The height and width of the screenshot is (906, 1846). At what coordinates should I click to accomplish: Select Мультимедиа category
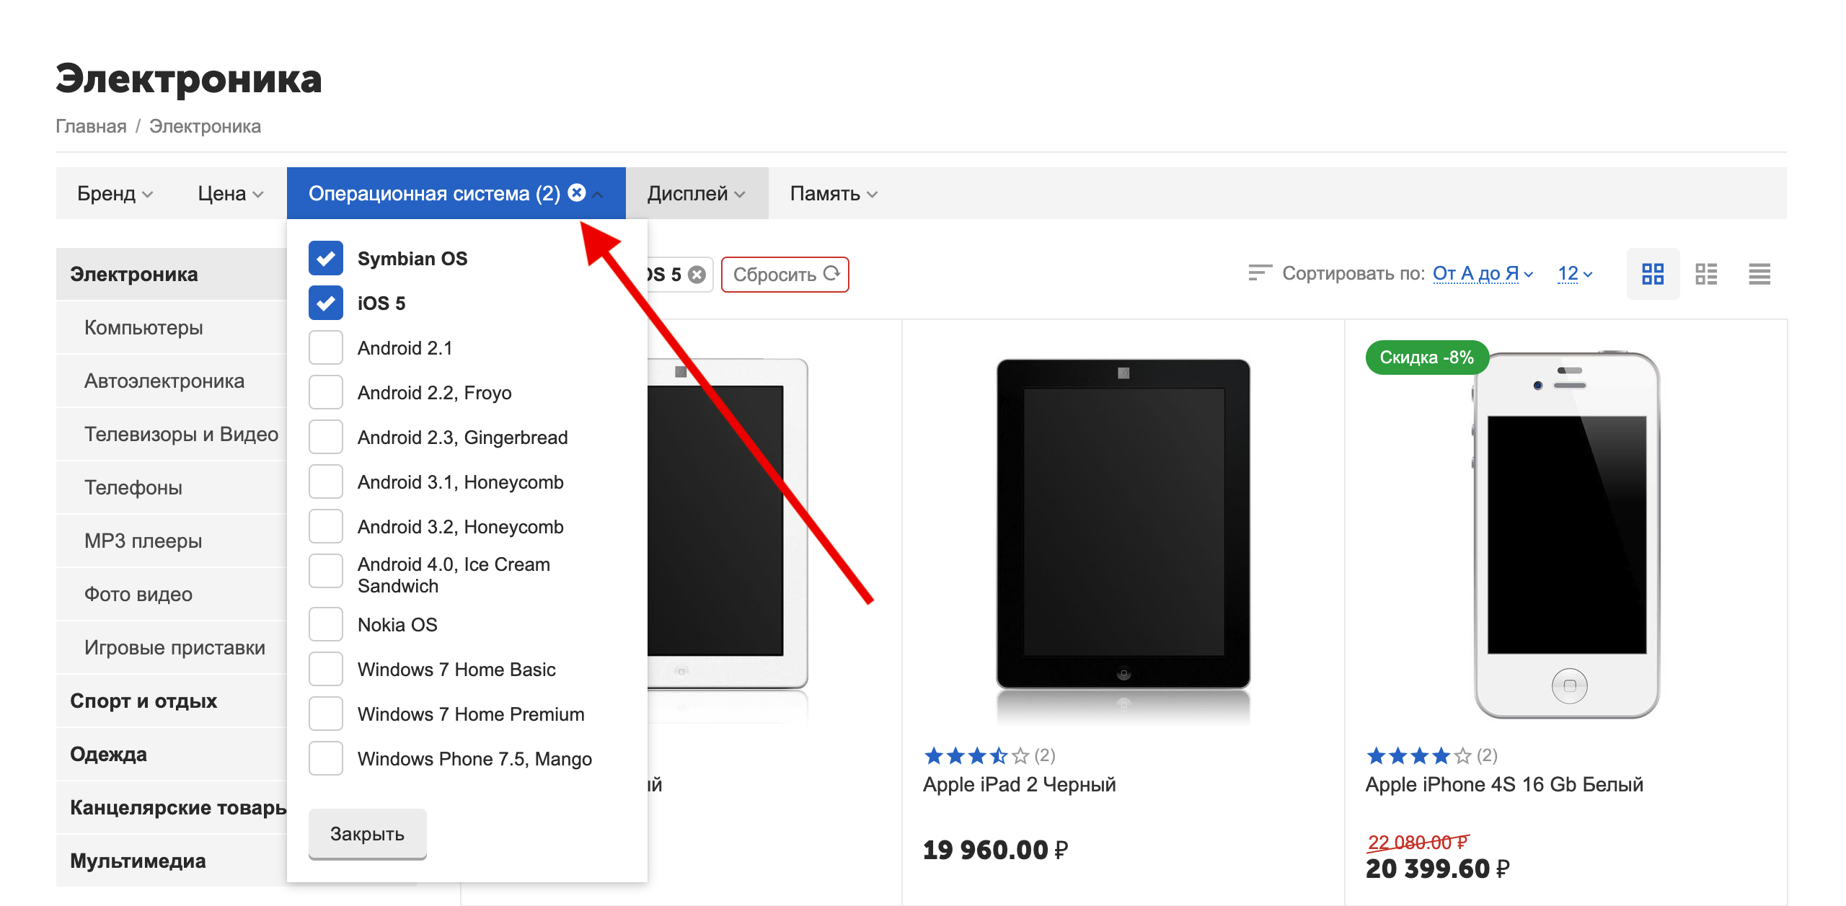(x=172, y=861)
